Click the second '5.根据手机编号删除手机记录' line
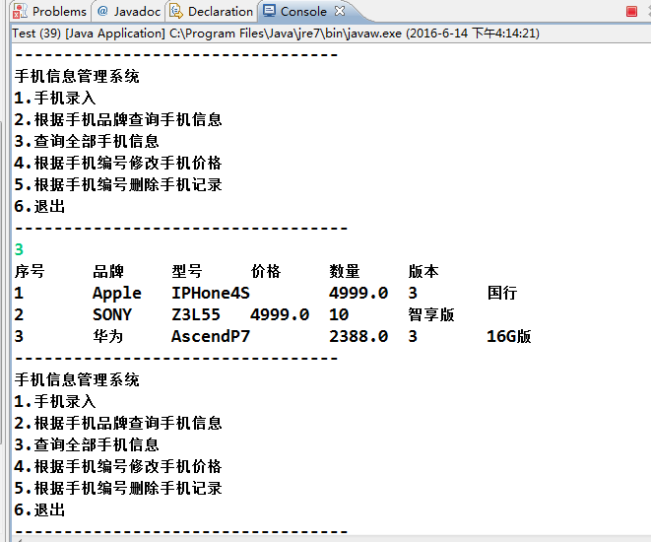The height and width of the screenshot is (542, 651). click(x=118, y=488)
